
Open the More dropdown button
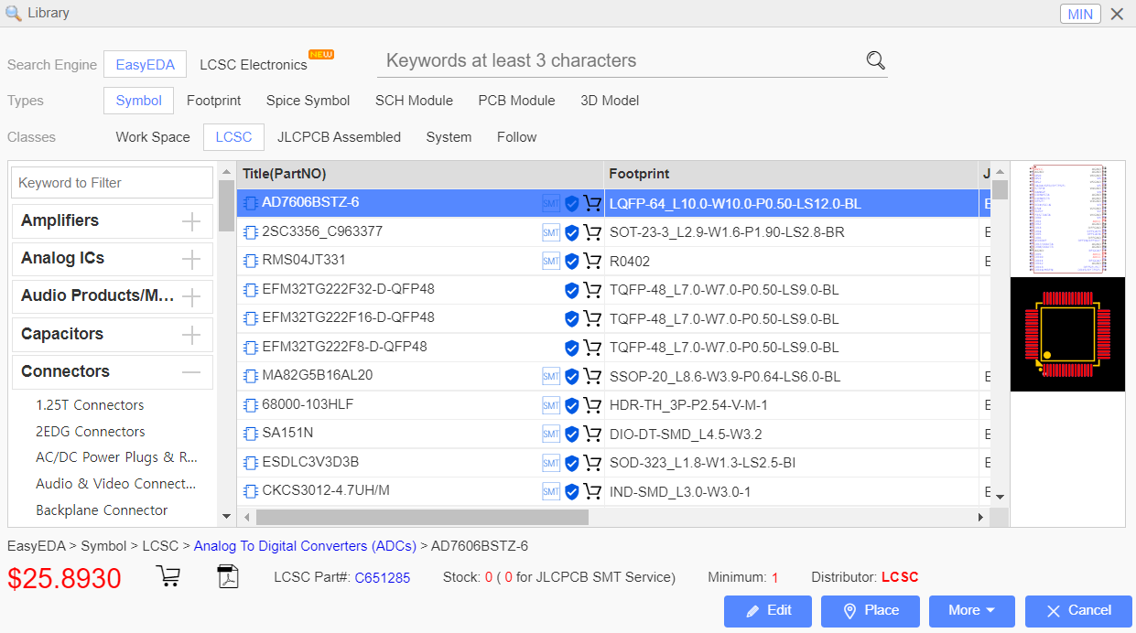pyautogui.click(x=972, y=611)
